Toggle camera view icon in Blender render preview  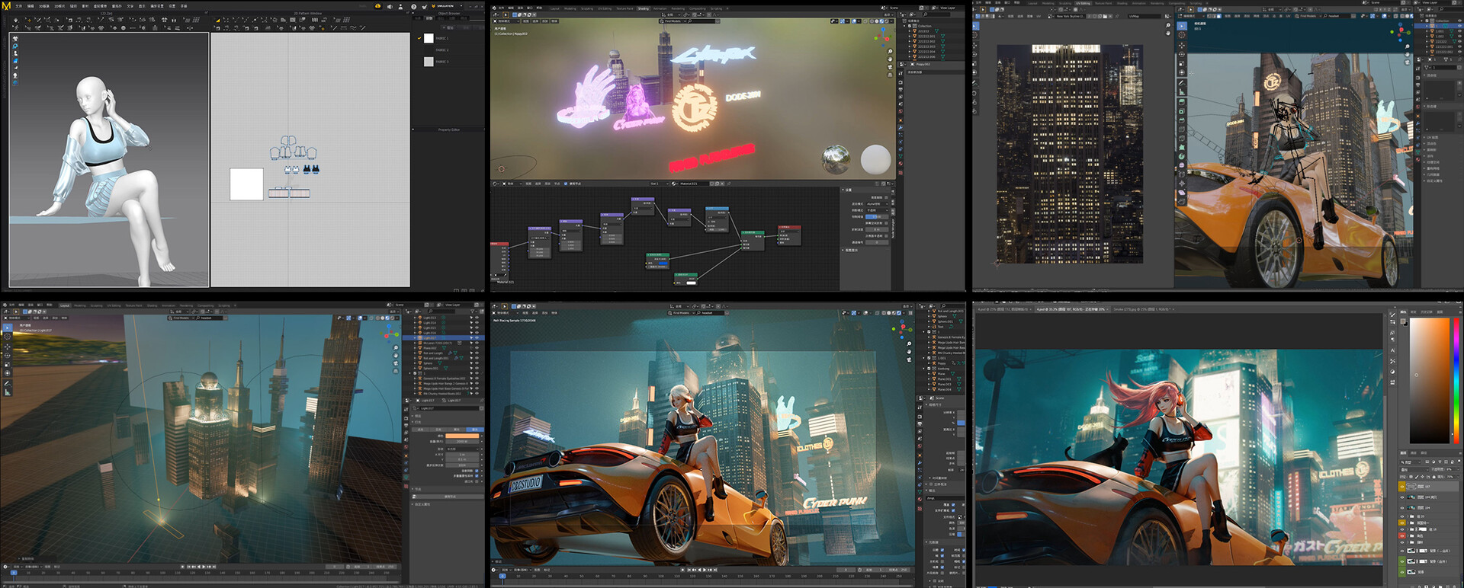pos(909,360)
